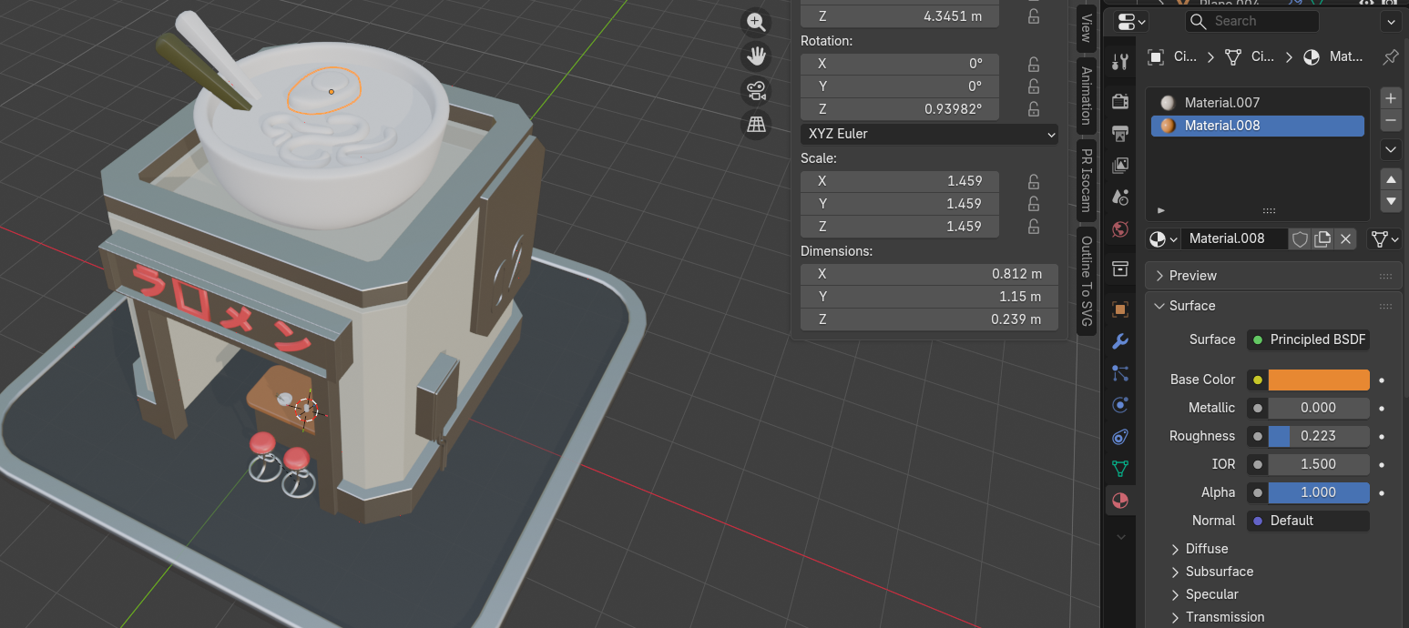The height and width of the screenshot is (628, 1409).
Task: Toggle lock on Scale Z
Action: click(x=1034, y=227)
